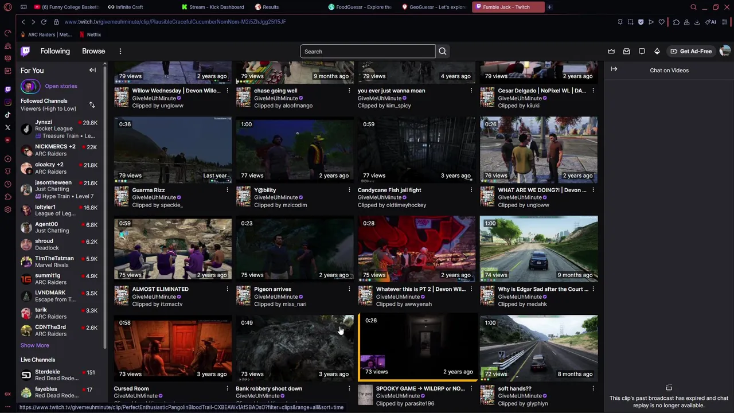Open Easy Setup menu icon
Screen dimensions: 734x413
click(x=725, y=22)
